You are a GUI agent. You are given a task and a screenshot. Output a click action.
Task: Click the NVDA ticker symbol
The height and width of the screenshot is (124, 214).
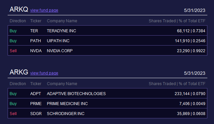pos(36,51)
